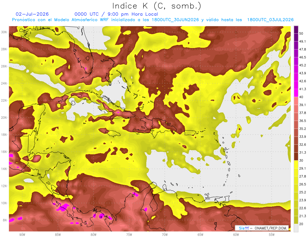The image size is (308, 238).
Task: Click the '49.1' colorbar label
Action: [302, 41]
